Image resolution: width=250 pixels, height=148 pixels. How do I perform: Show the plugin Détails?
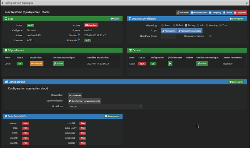point(228,13)
